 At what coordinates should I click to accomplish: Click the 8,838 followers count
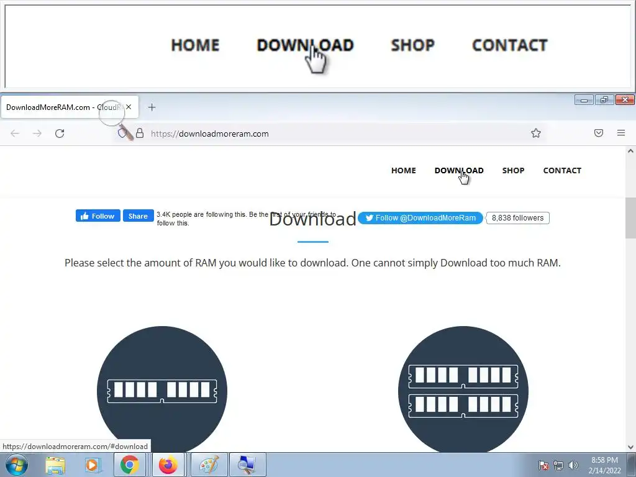pos(517,218)
